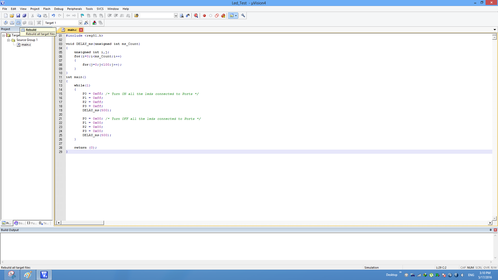This screenshot has height=280, width=498.
Task: Click the editor horizontal scrollbar right arrow
Action: pyautogui.click(x=490, y=223)
